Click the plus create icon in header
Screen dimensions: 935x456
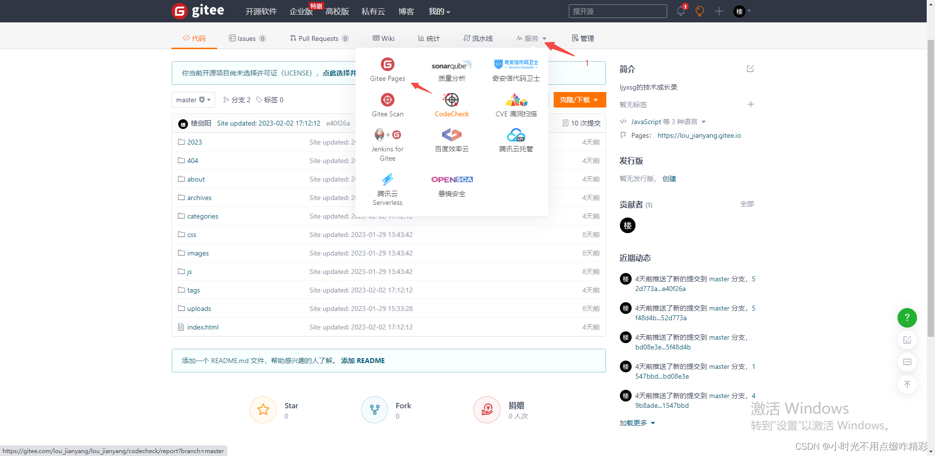click(719, 11)
